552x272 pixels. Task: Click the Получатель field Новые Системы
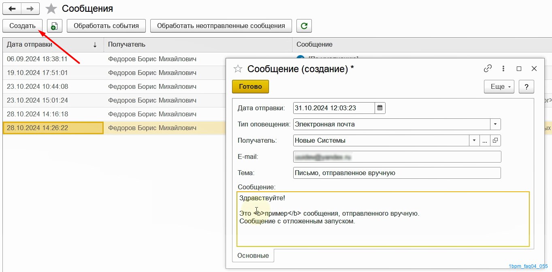[x=381, y=141]
